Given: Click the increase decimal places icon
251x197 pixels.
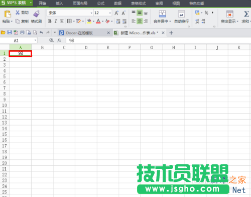Looking at the screenshot, I should tap(197, 21).
